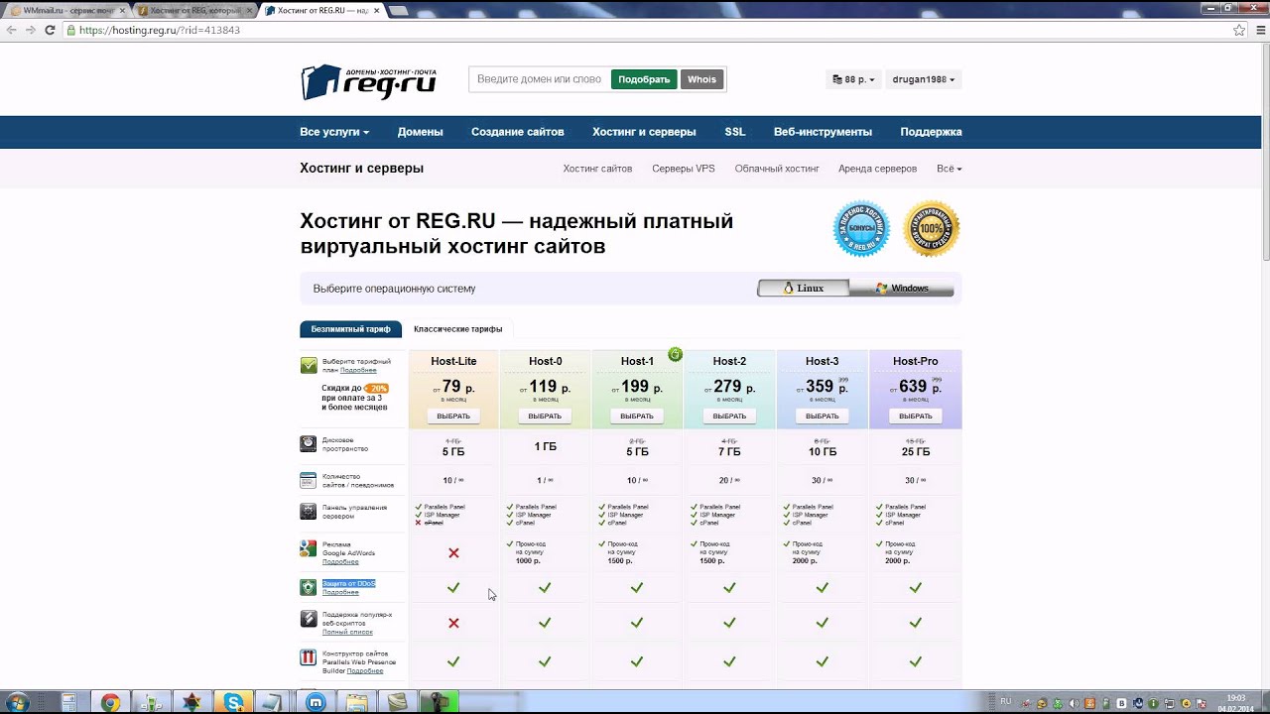The width and height of the screenshot is (1270, 714).
Task: Select the Linux operating system
Action: click(x=804, y=289)
